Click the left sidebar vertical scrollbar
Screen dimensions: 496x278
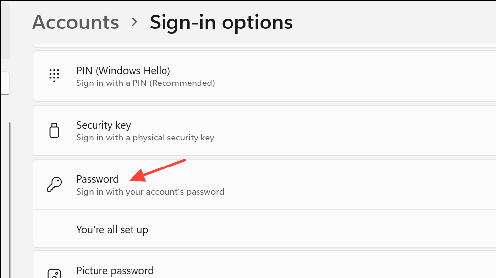click(x=10, y=196)
